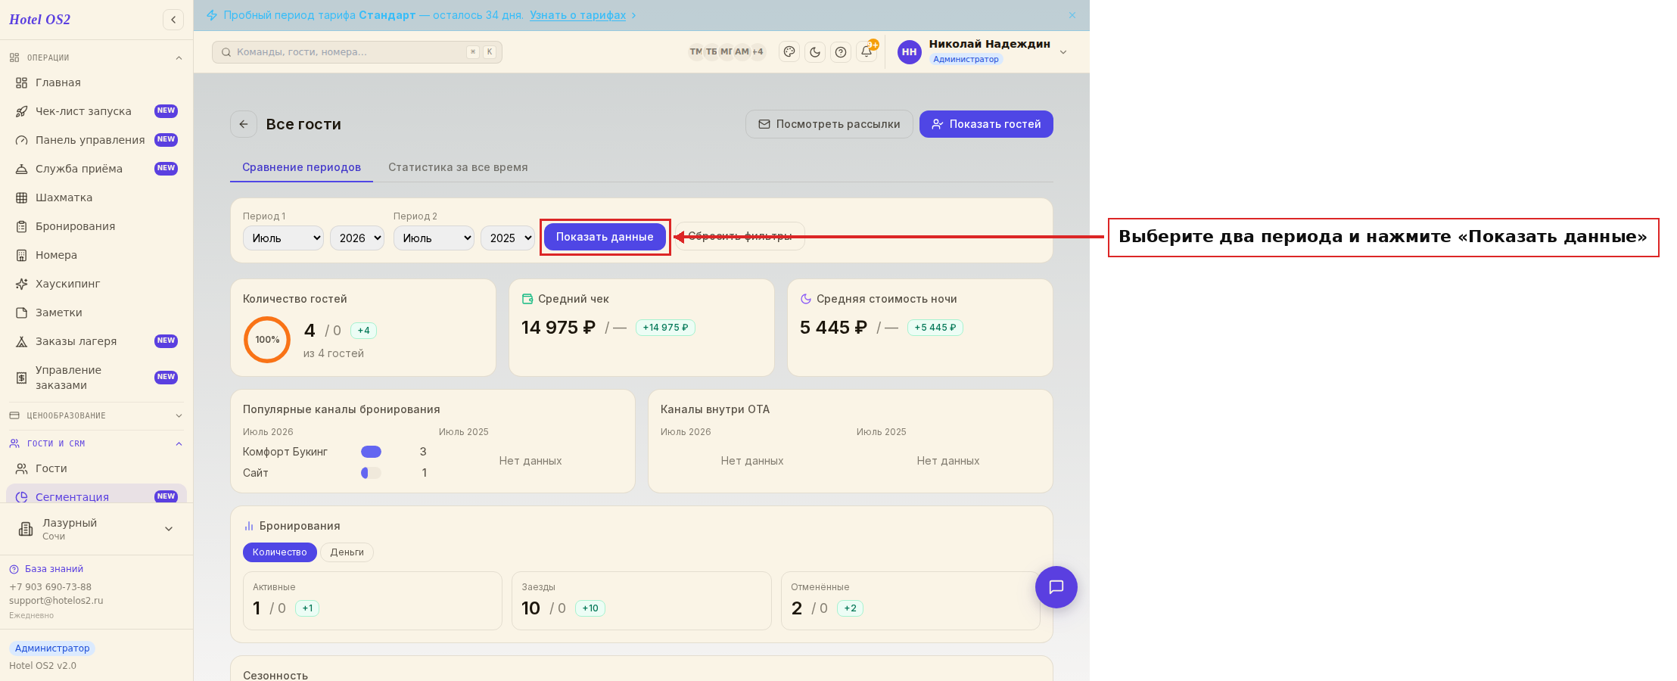Viewport: 1677px width, 681px height.
Task: Open notifications via the bell icon
Action: click(867, 52)
